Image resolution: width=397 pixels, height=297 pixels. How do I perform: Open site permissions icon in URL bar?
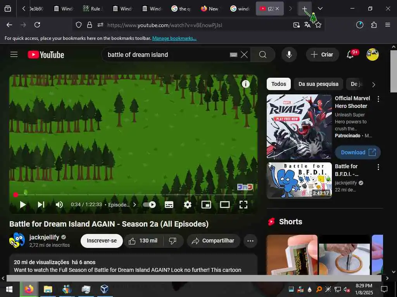(x=100, y=25)
